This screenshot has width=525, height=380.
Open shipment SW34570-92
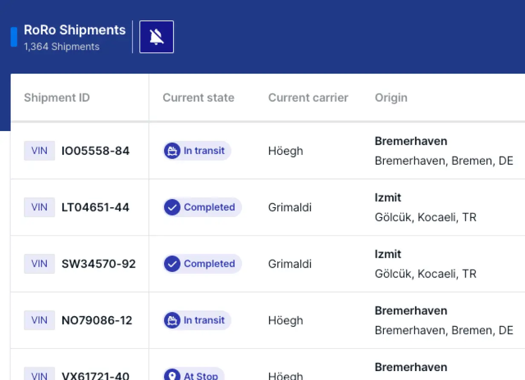[x=99, y=264]
